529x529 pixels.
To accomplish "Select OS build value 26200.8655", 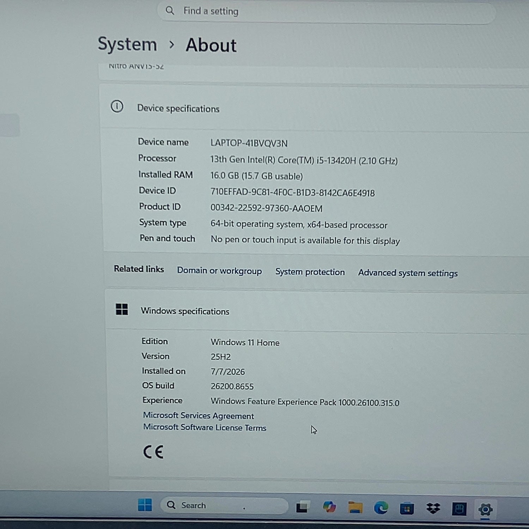I will coord(232,387).
